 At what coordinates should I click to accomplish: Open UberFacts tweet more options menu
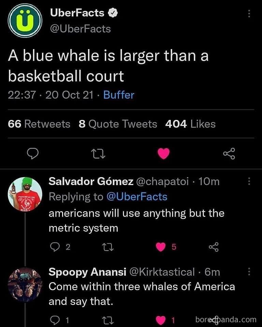point(249,14)
